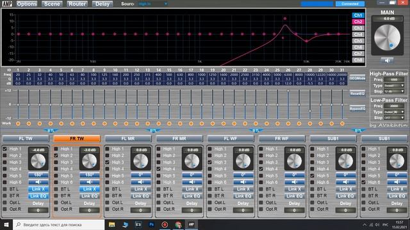The height and width of the screenshot is (230, 410).
Task: Click the ResetEQ button
Action: click(x=357, y=93)
